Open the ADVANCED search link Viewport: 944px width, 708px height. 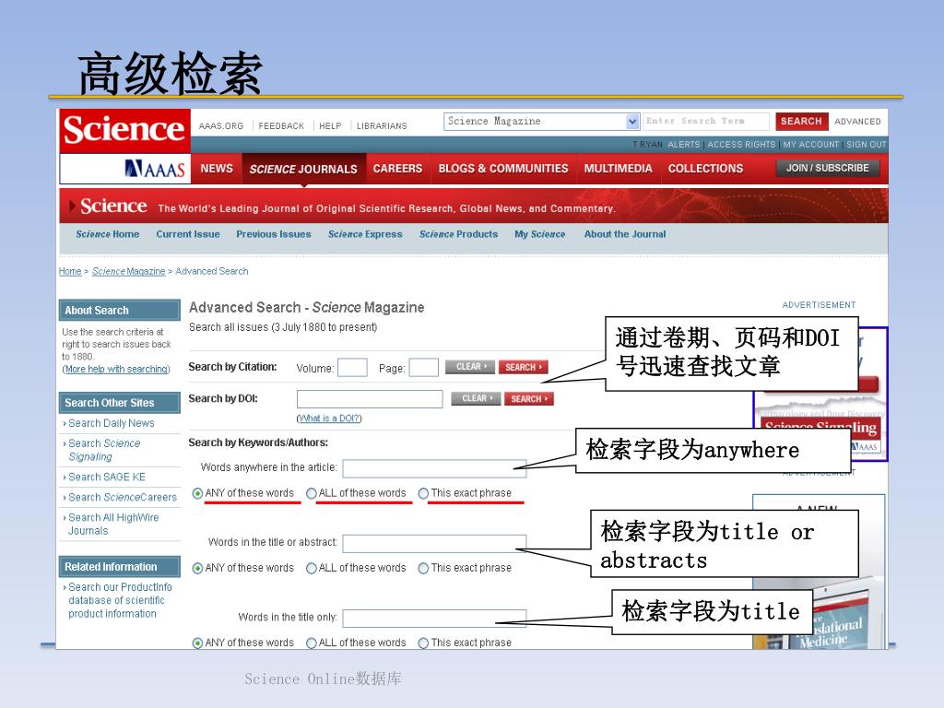857,122
